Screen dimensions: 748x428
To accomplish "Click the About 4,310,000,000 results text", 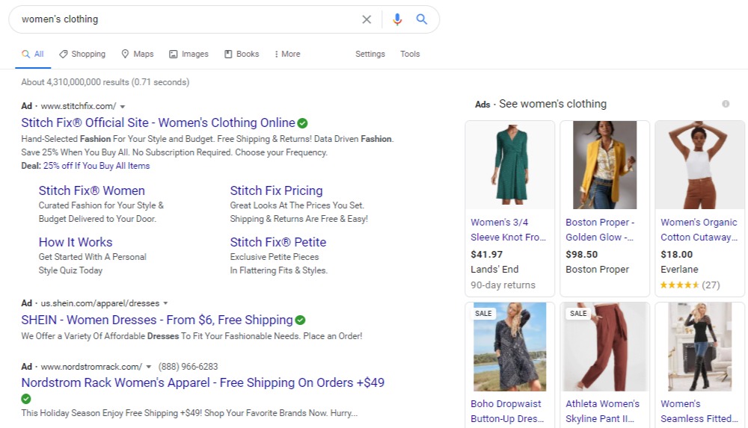I will 105,82.
